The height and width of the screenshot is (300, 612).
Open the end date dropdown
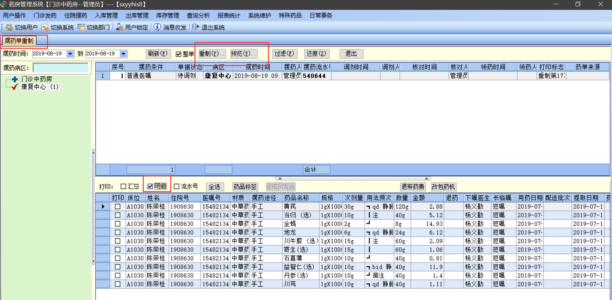[123, 54]
